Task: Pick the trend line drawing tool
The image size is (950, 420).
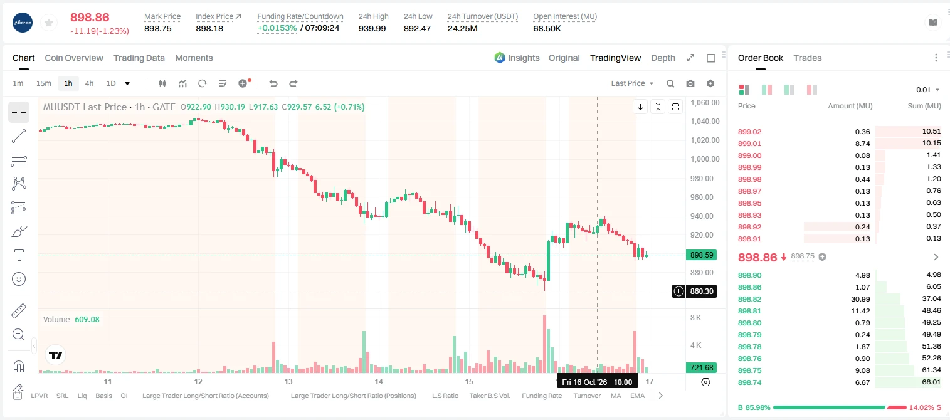Action: (19, 136)
